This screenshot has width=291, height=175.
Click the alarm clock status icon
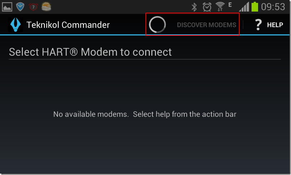click(x=207, y=7)
